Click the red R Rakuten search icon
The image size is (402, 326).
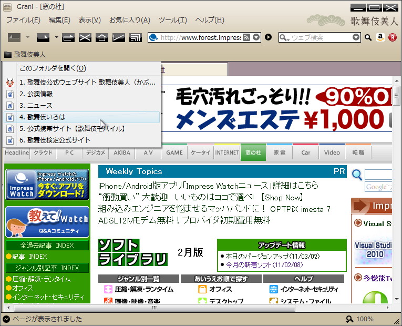coord(393,37)
